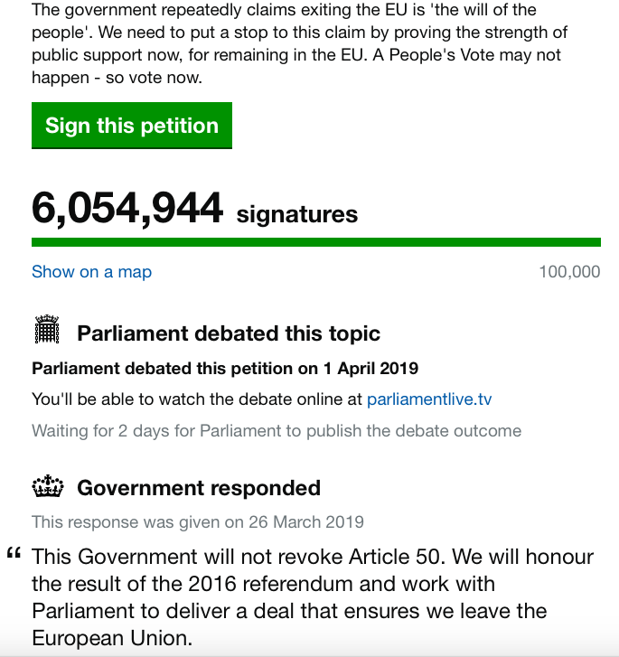This screenshot has width=619, height=657.
Task: Click the response date line for 26 March 2019
Action: (198, 521)
